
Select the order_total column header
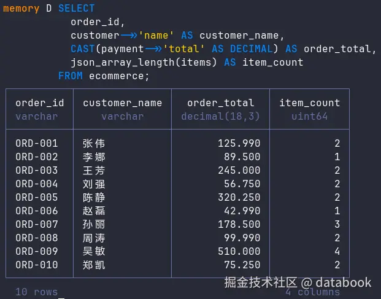click(x=221, y=103)
